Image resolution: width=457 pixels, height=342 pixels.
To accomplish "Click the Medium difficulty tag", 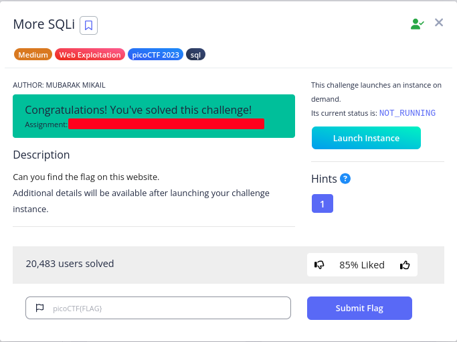I will 33,55.
